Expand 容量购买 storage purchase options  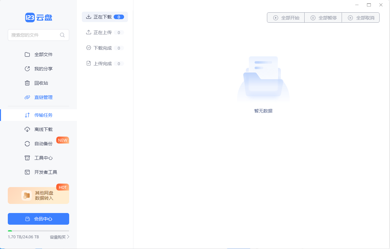tap(58, 237)
